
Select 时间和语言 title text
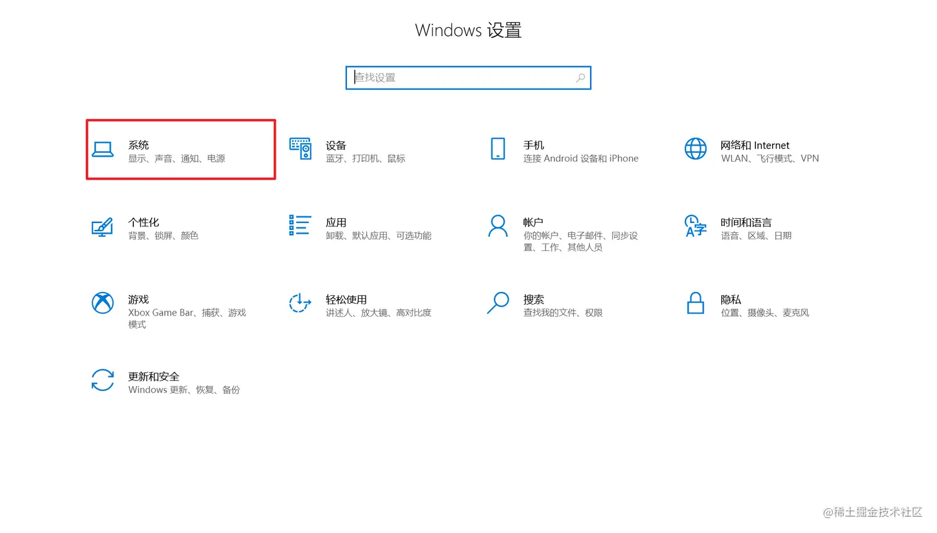[746, 222]
